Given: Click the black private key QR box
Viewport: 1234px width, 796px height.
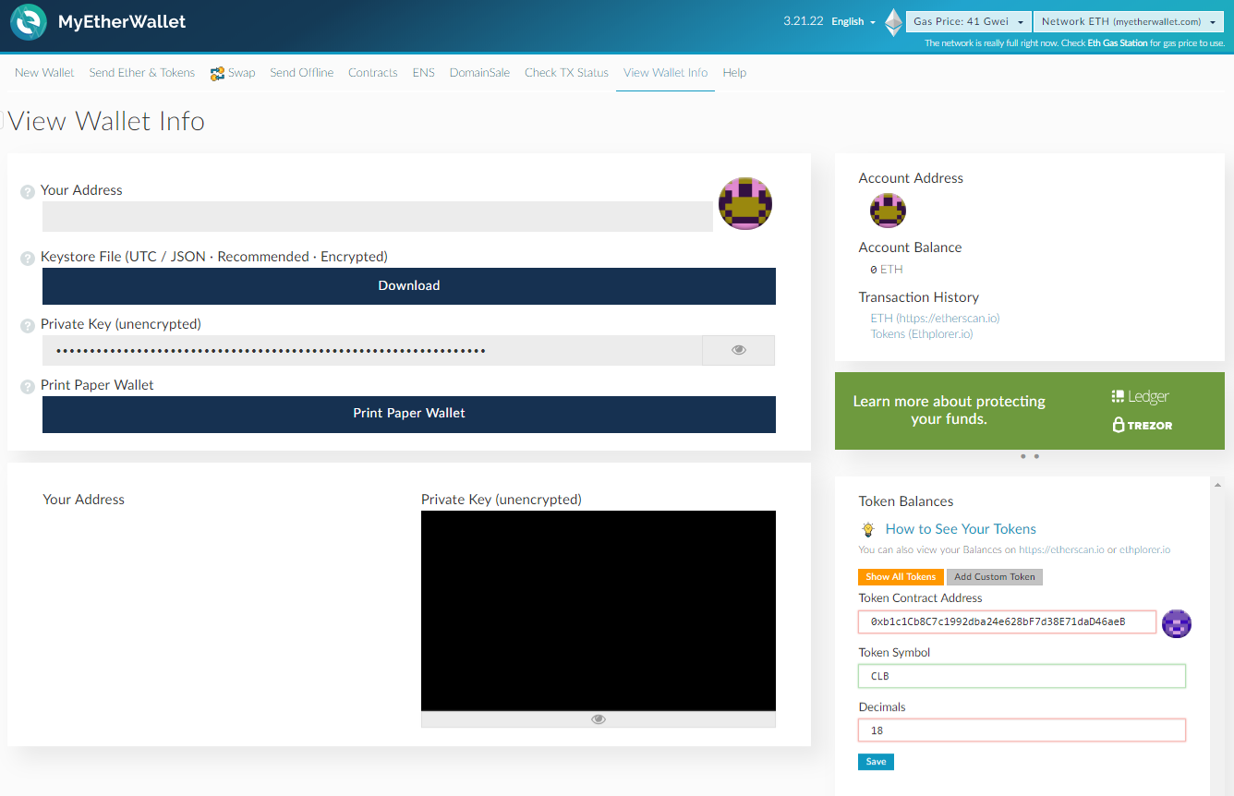Looking at the screenshot, I should coord(599,610).
